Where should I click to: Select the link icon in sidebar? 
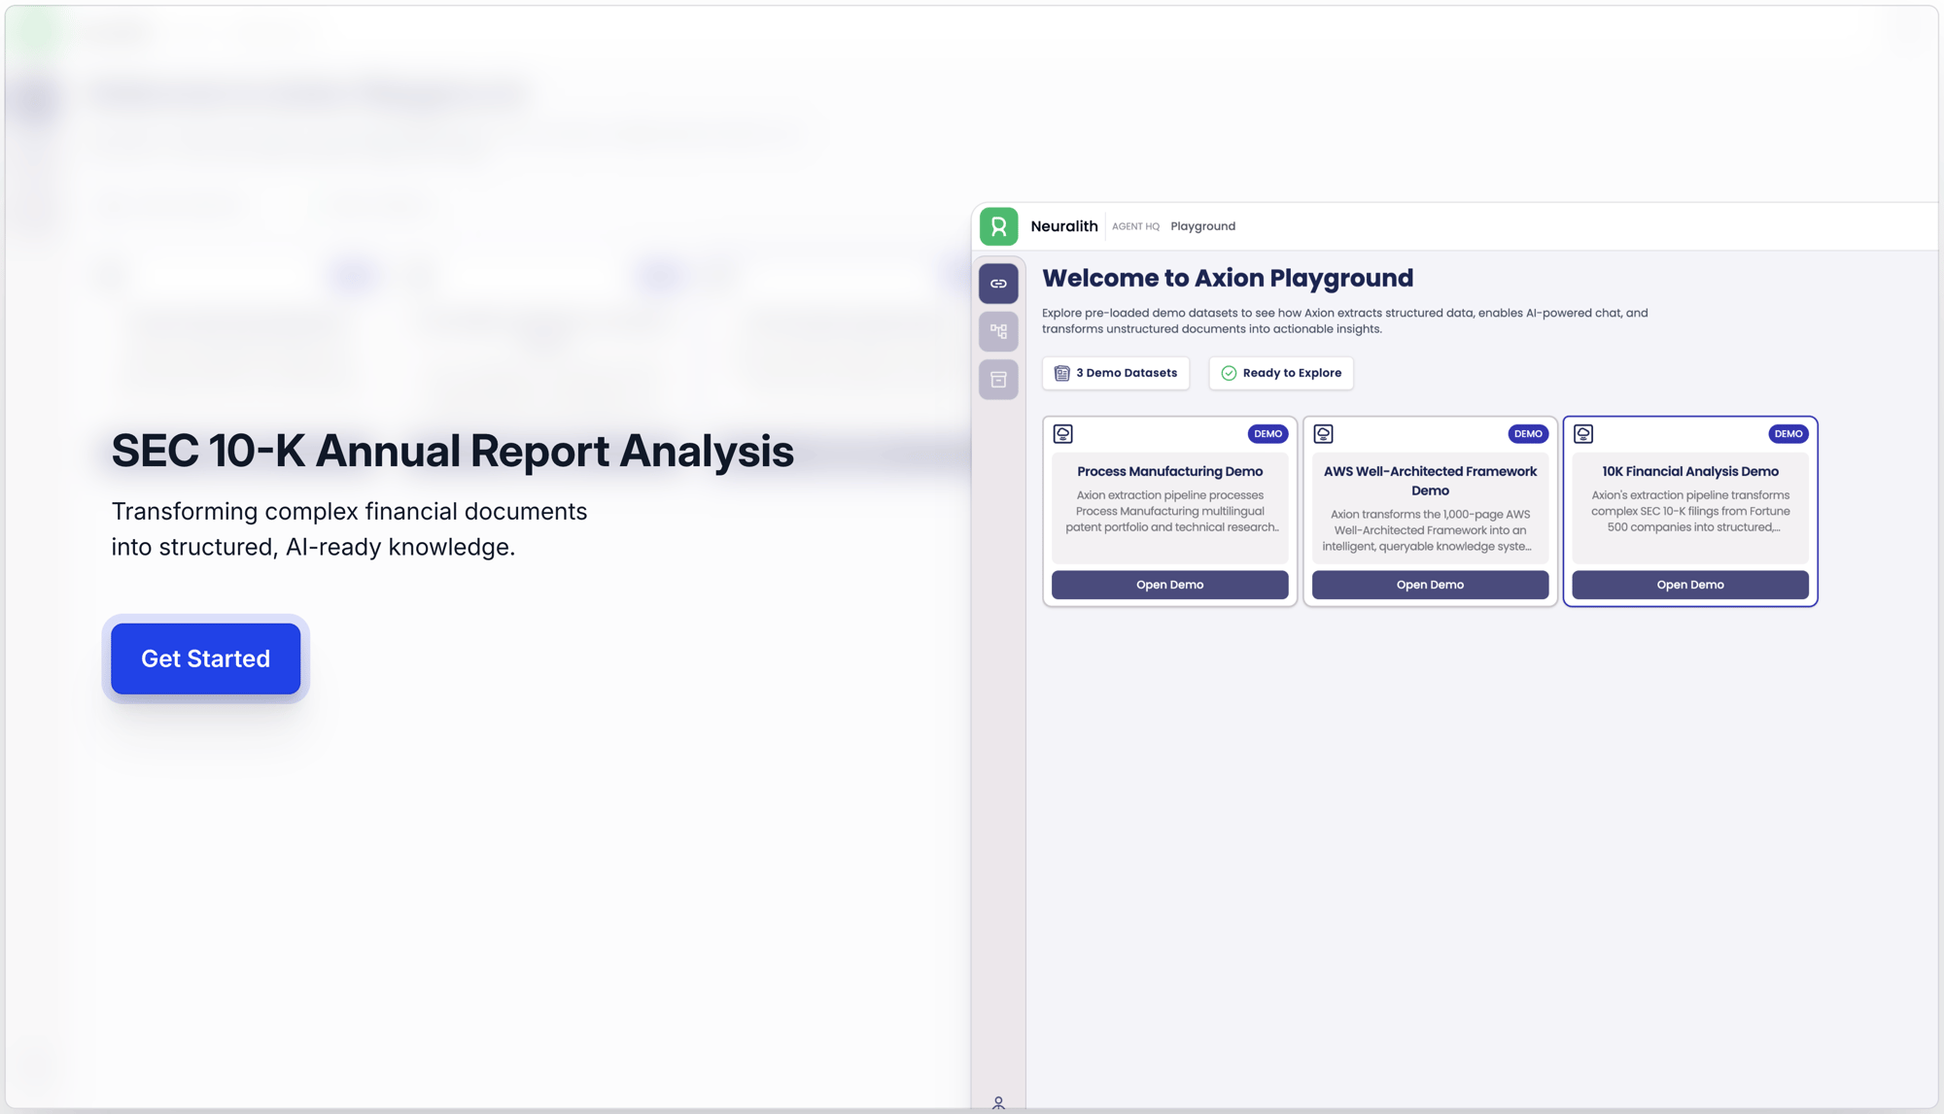click(x=998, y=284)
